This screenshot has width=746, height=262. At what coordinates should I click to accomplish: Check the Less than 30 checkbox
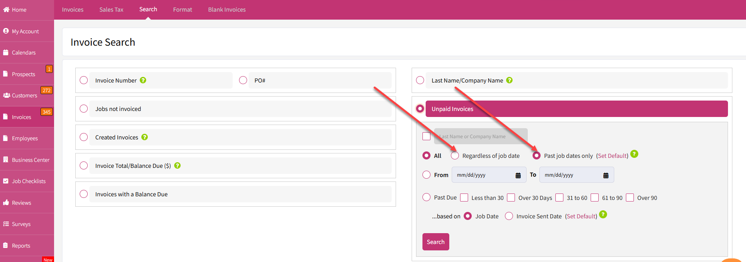(464, 198)
